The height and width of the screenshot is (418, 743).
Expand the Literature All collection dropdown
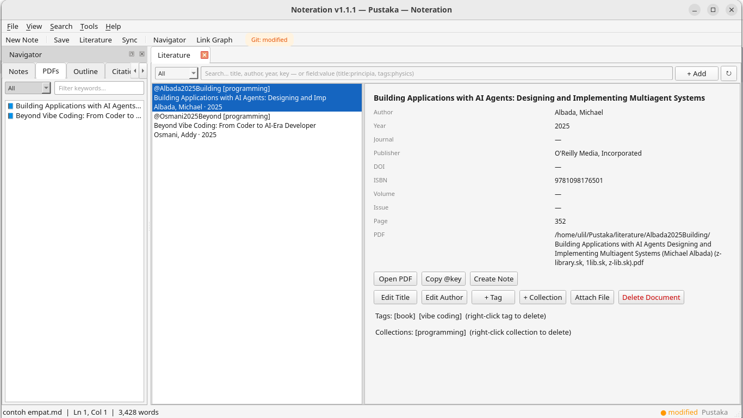tap(177, 73)
